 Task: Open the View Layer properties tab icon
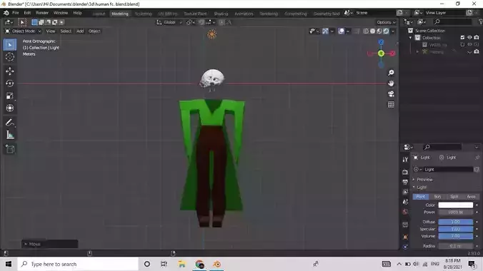405,192
